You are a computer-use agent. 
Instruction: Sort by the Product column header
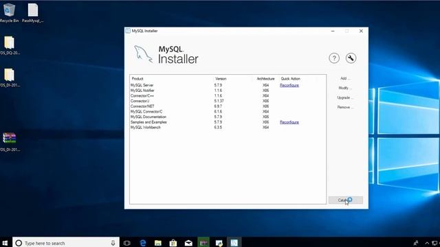pos(137,79)
